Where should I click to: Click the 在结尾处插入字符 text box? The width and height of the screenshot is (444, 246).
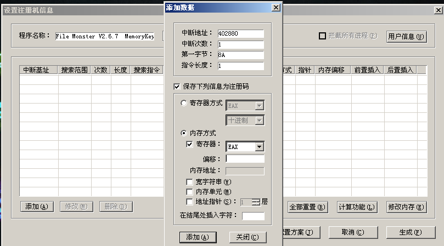pos(253,216)
